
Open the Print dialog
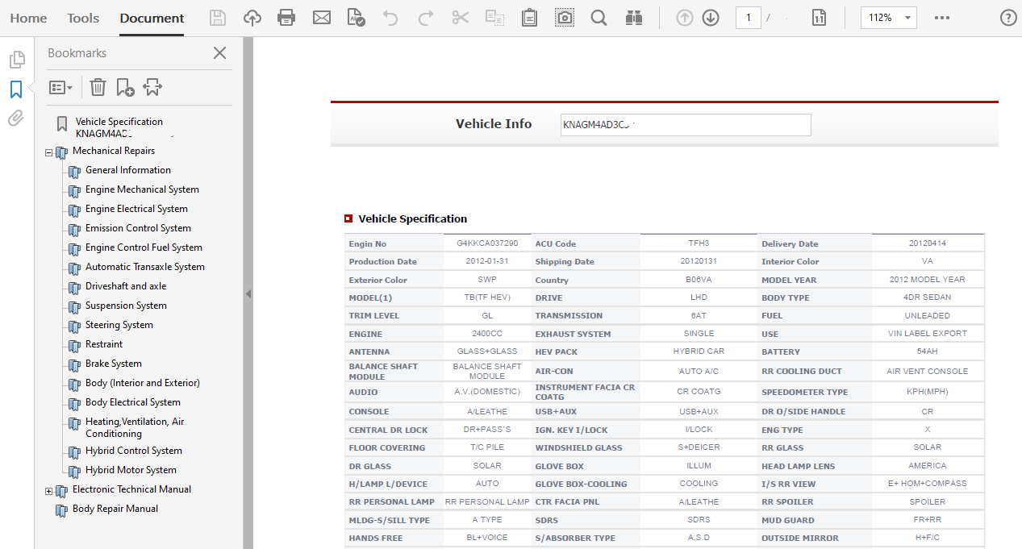pos(286,17)
